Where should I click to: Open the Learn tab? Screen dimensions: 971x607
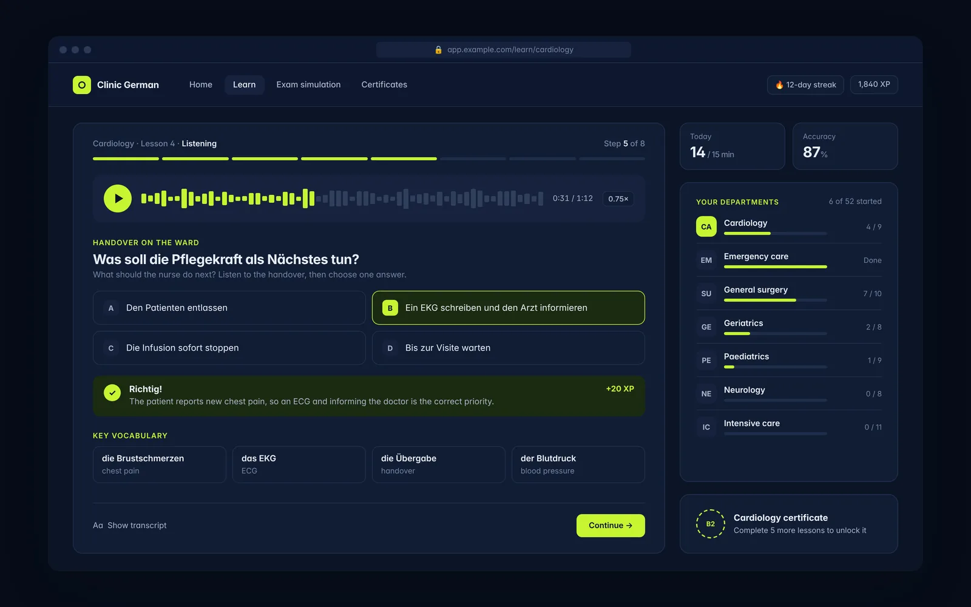[245, 84]
